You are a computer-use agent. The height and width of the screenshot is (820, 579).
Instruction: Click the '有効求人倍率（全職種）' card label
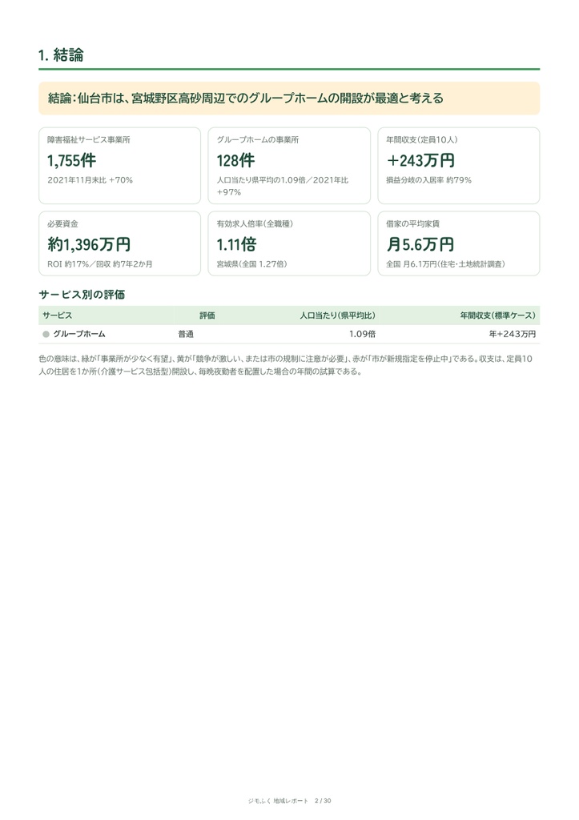(x=255, y=224)
